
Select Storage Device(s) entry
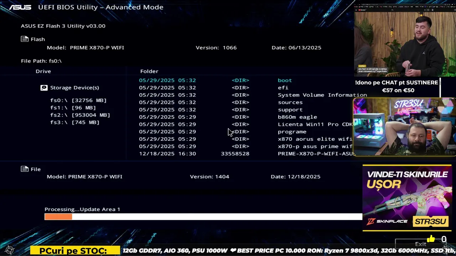pyautogui.click(x=74, y=87)
